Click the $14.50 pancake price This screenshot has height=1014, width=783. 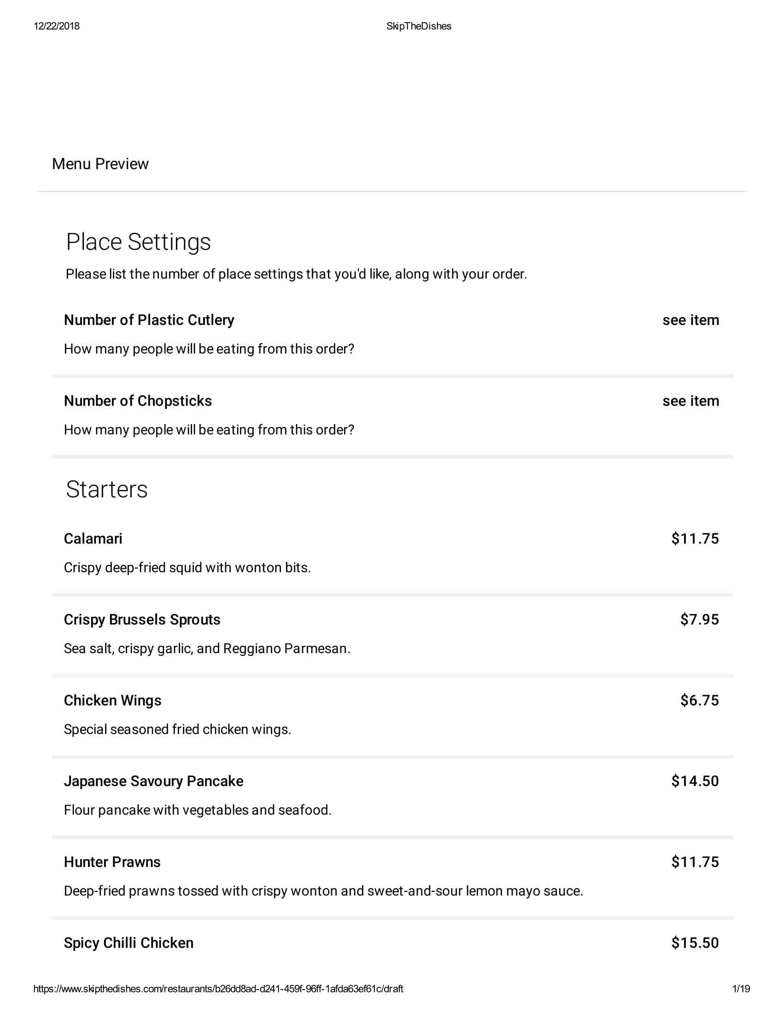695,781
